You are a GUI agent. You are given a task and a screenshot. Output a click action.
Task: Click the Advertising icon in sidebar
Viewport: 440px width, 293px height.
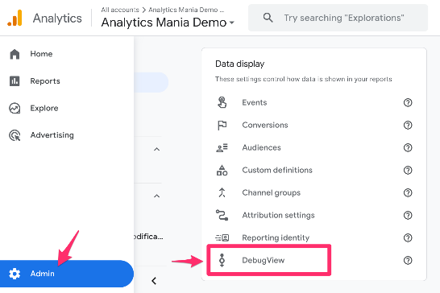tap(15, 135)
